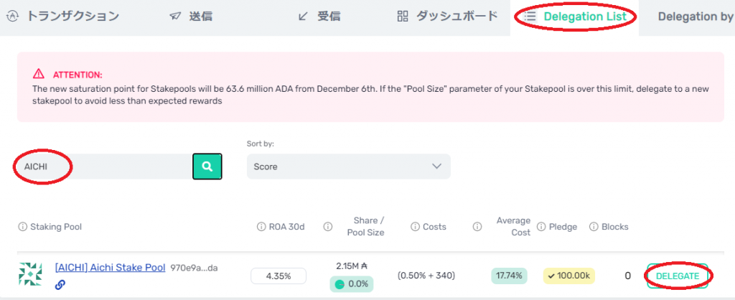Click the DELEGATE button for AICHI pool

(x=678, y=276)
